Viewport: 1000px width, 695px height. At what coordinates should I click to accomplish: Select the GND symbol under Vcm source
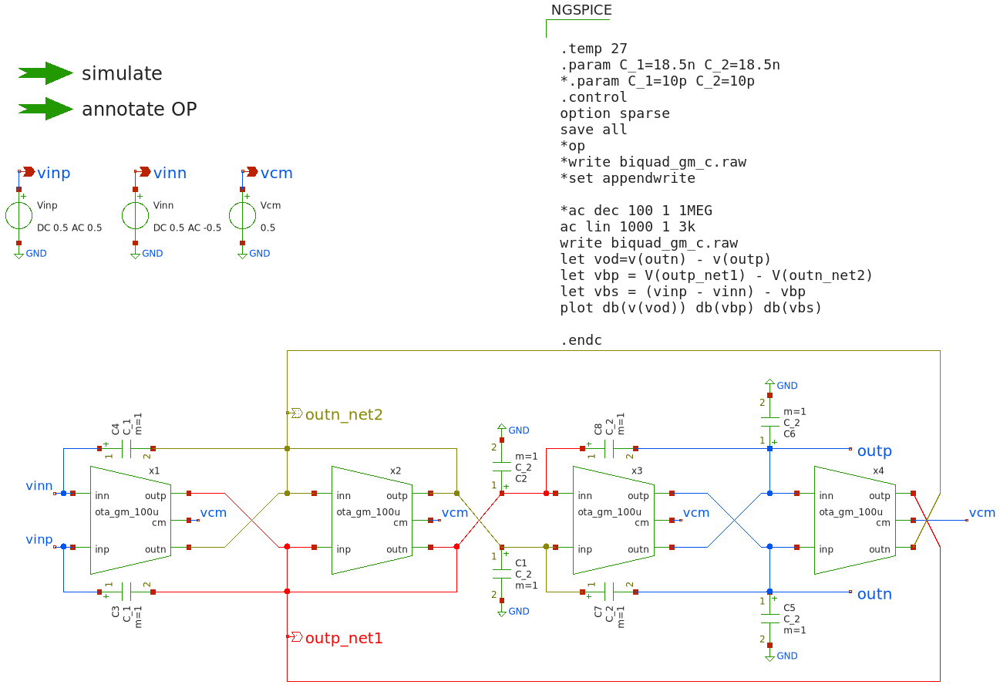pyautogui.click(x=242, y=253)
